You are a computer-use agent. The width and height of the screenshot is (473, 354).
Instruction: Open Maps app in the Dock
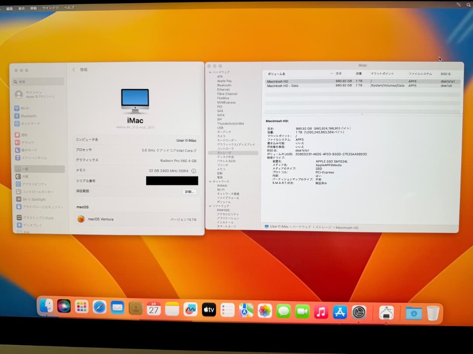point(246,311)
